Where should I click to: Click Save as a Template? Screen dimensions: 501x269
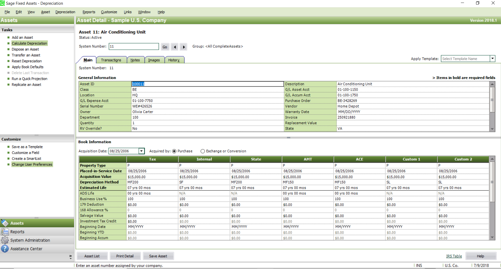[27, 147]
